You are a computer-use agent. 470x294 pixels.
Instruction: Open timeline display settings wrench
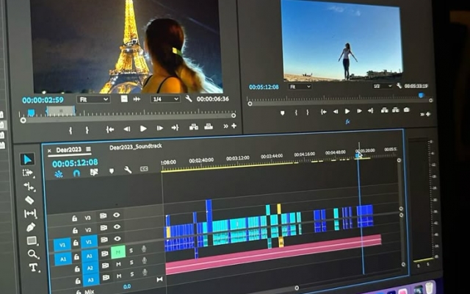[128, 170]
